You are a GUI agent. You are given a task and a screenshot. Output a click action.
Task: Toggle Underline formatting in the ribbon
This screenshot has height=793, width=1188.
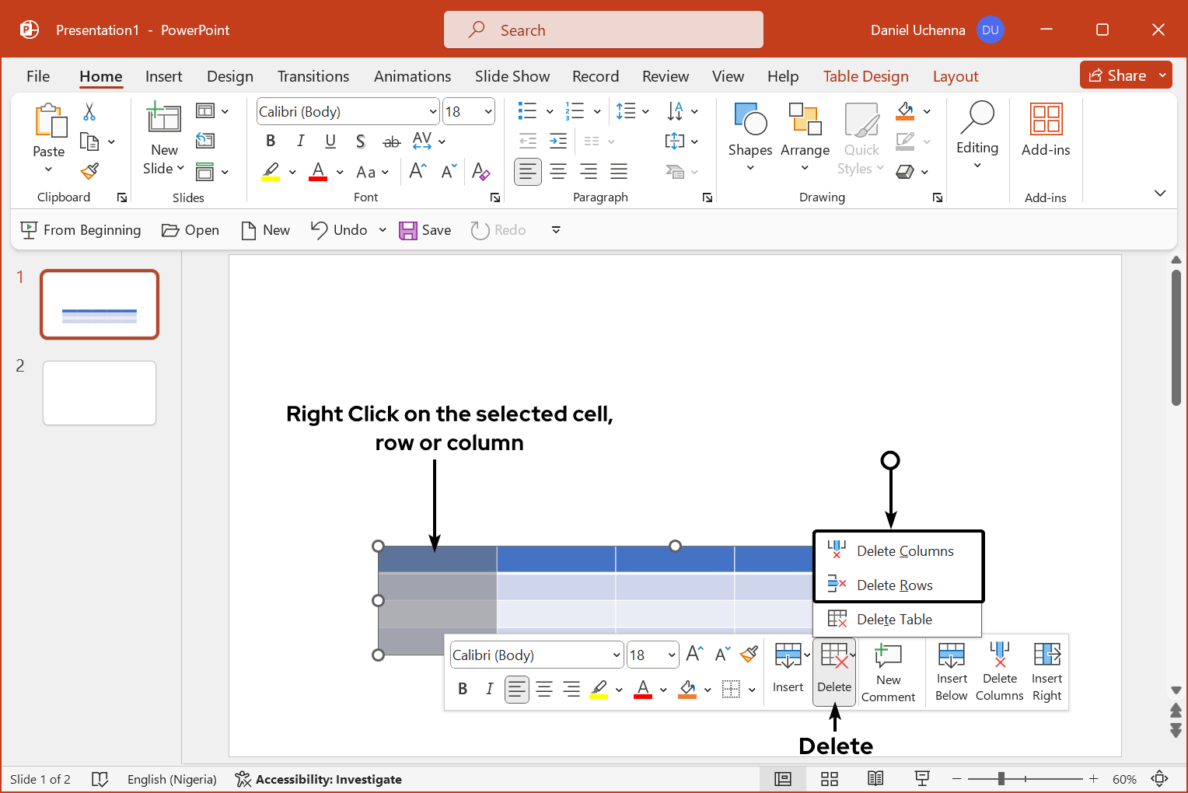point(330,141)
